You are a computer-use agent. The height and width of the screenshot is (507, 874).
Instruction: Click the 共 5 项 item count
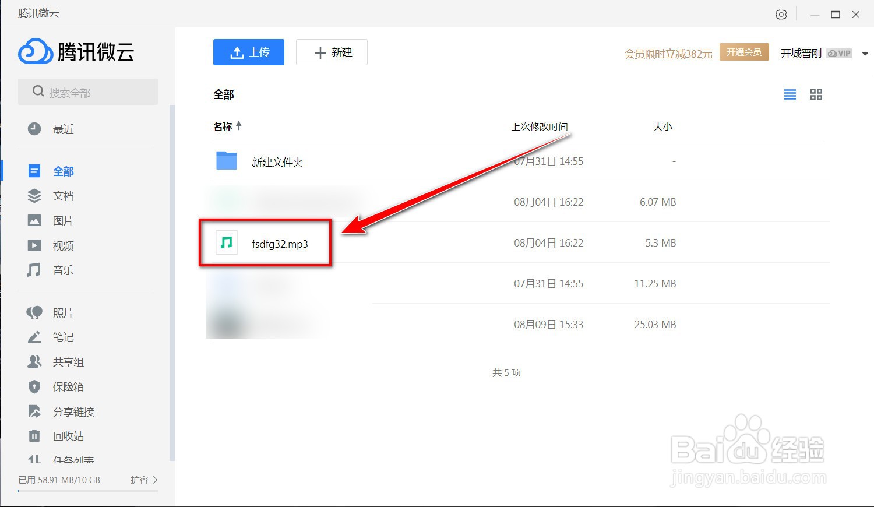click(506, 372)
